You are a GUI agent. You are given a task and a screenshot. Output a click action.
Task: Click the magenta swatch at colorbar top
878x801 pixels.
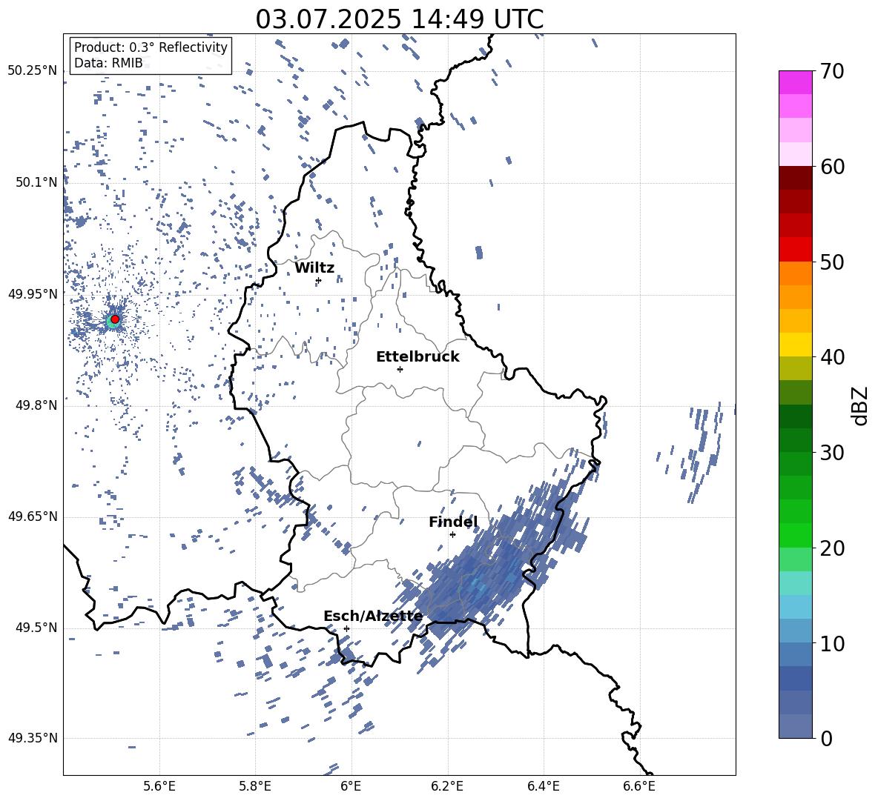click(795, 82)
